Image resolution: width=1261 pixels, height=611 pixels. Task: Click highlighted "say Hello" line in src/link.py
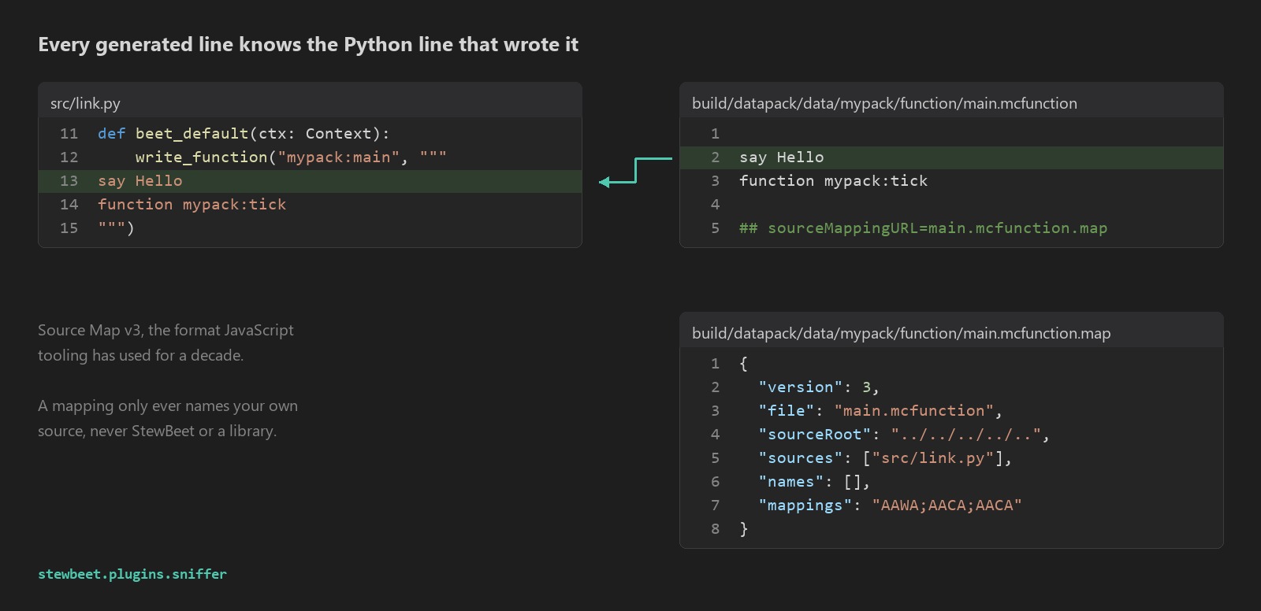pos(310,181)
